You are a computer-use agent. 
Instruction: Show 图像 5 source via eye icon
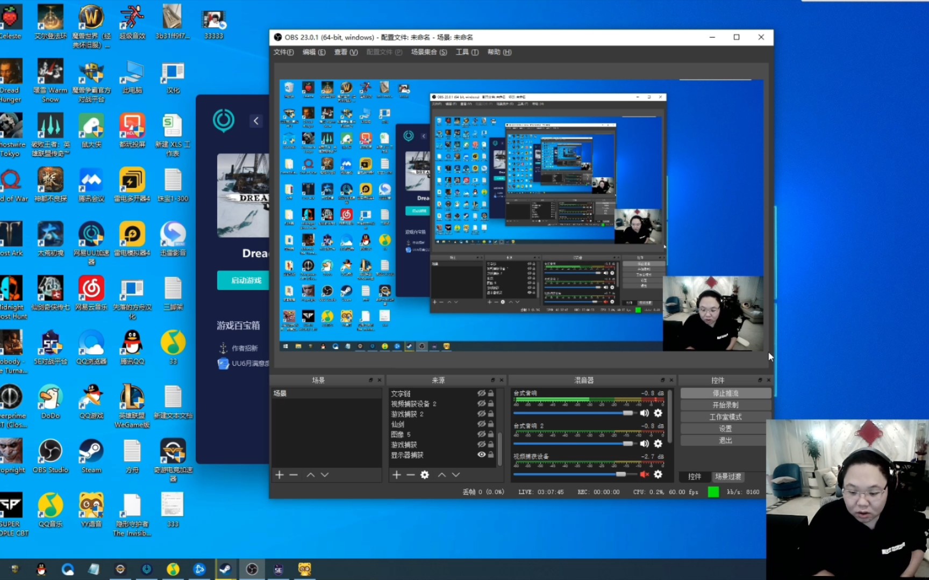[x=482, y=434]
